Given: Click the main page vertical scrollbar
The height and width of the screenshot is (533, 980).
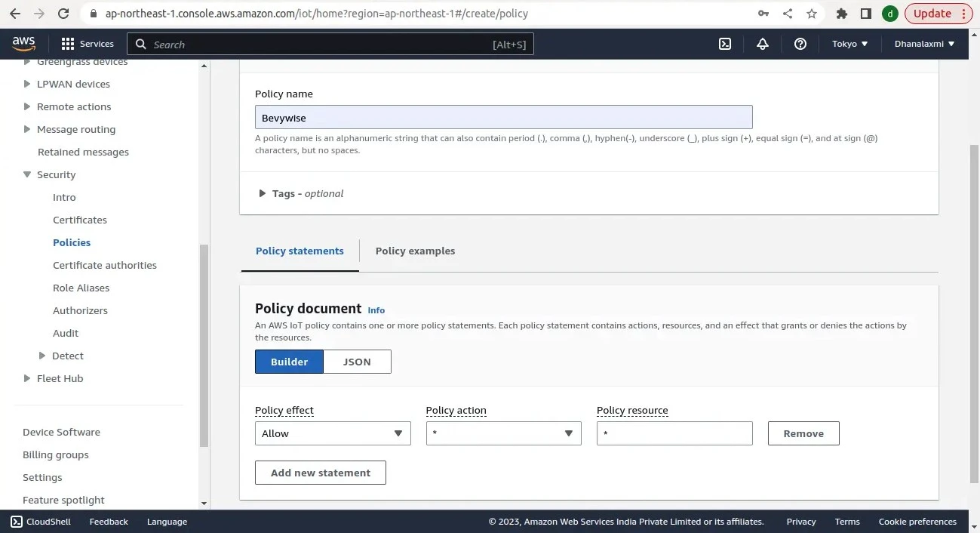Looking at the screenshot, I should pyautogui.click(x=974, y=313).
